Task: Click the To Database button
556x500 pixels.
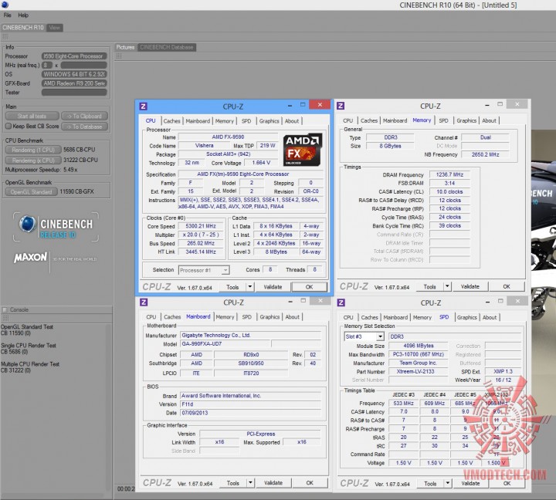Action: (84, 126)
